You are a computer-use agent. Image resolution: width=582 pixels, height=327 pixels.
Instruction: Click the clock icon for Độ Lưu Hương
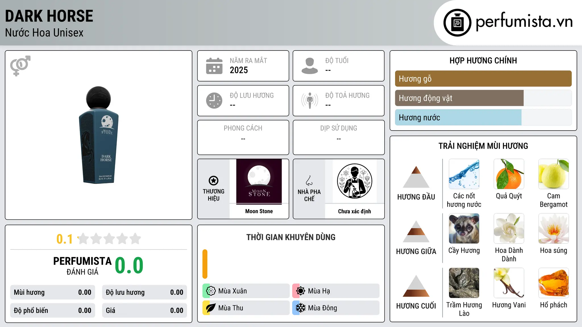pyautogui.click(x=214, y=100)
